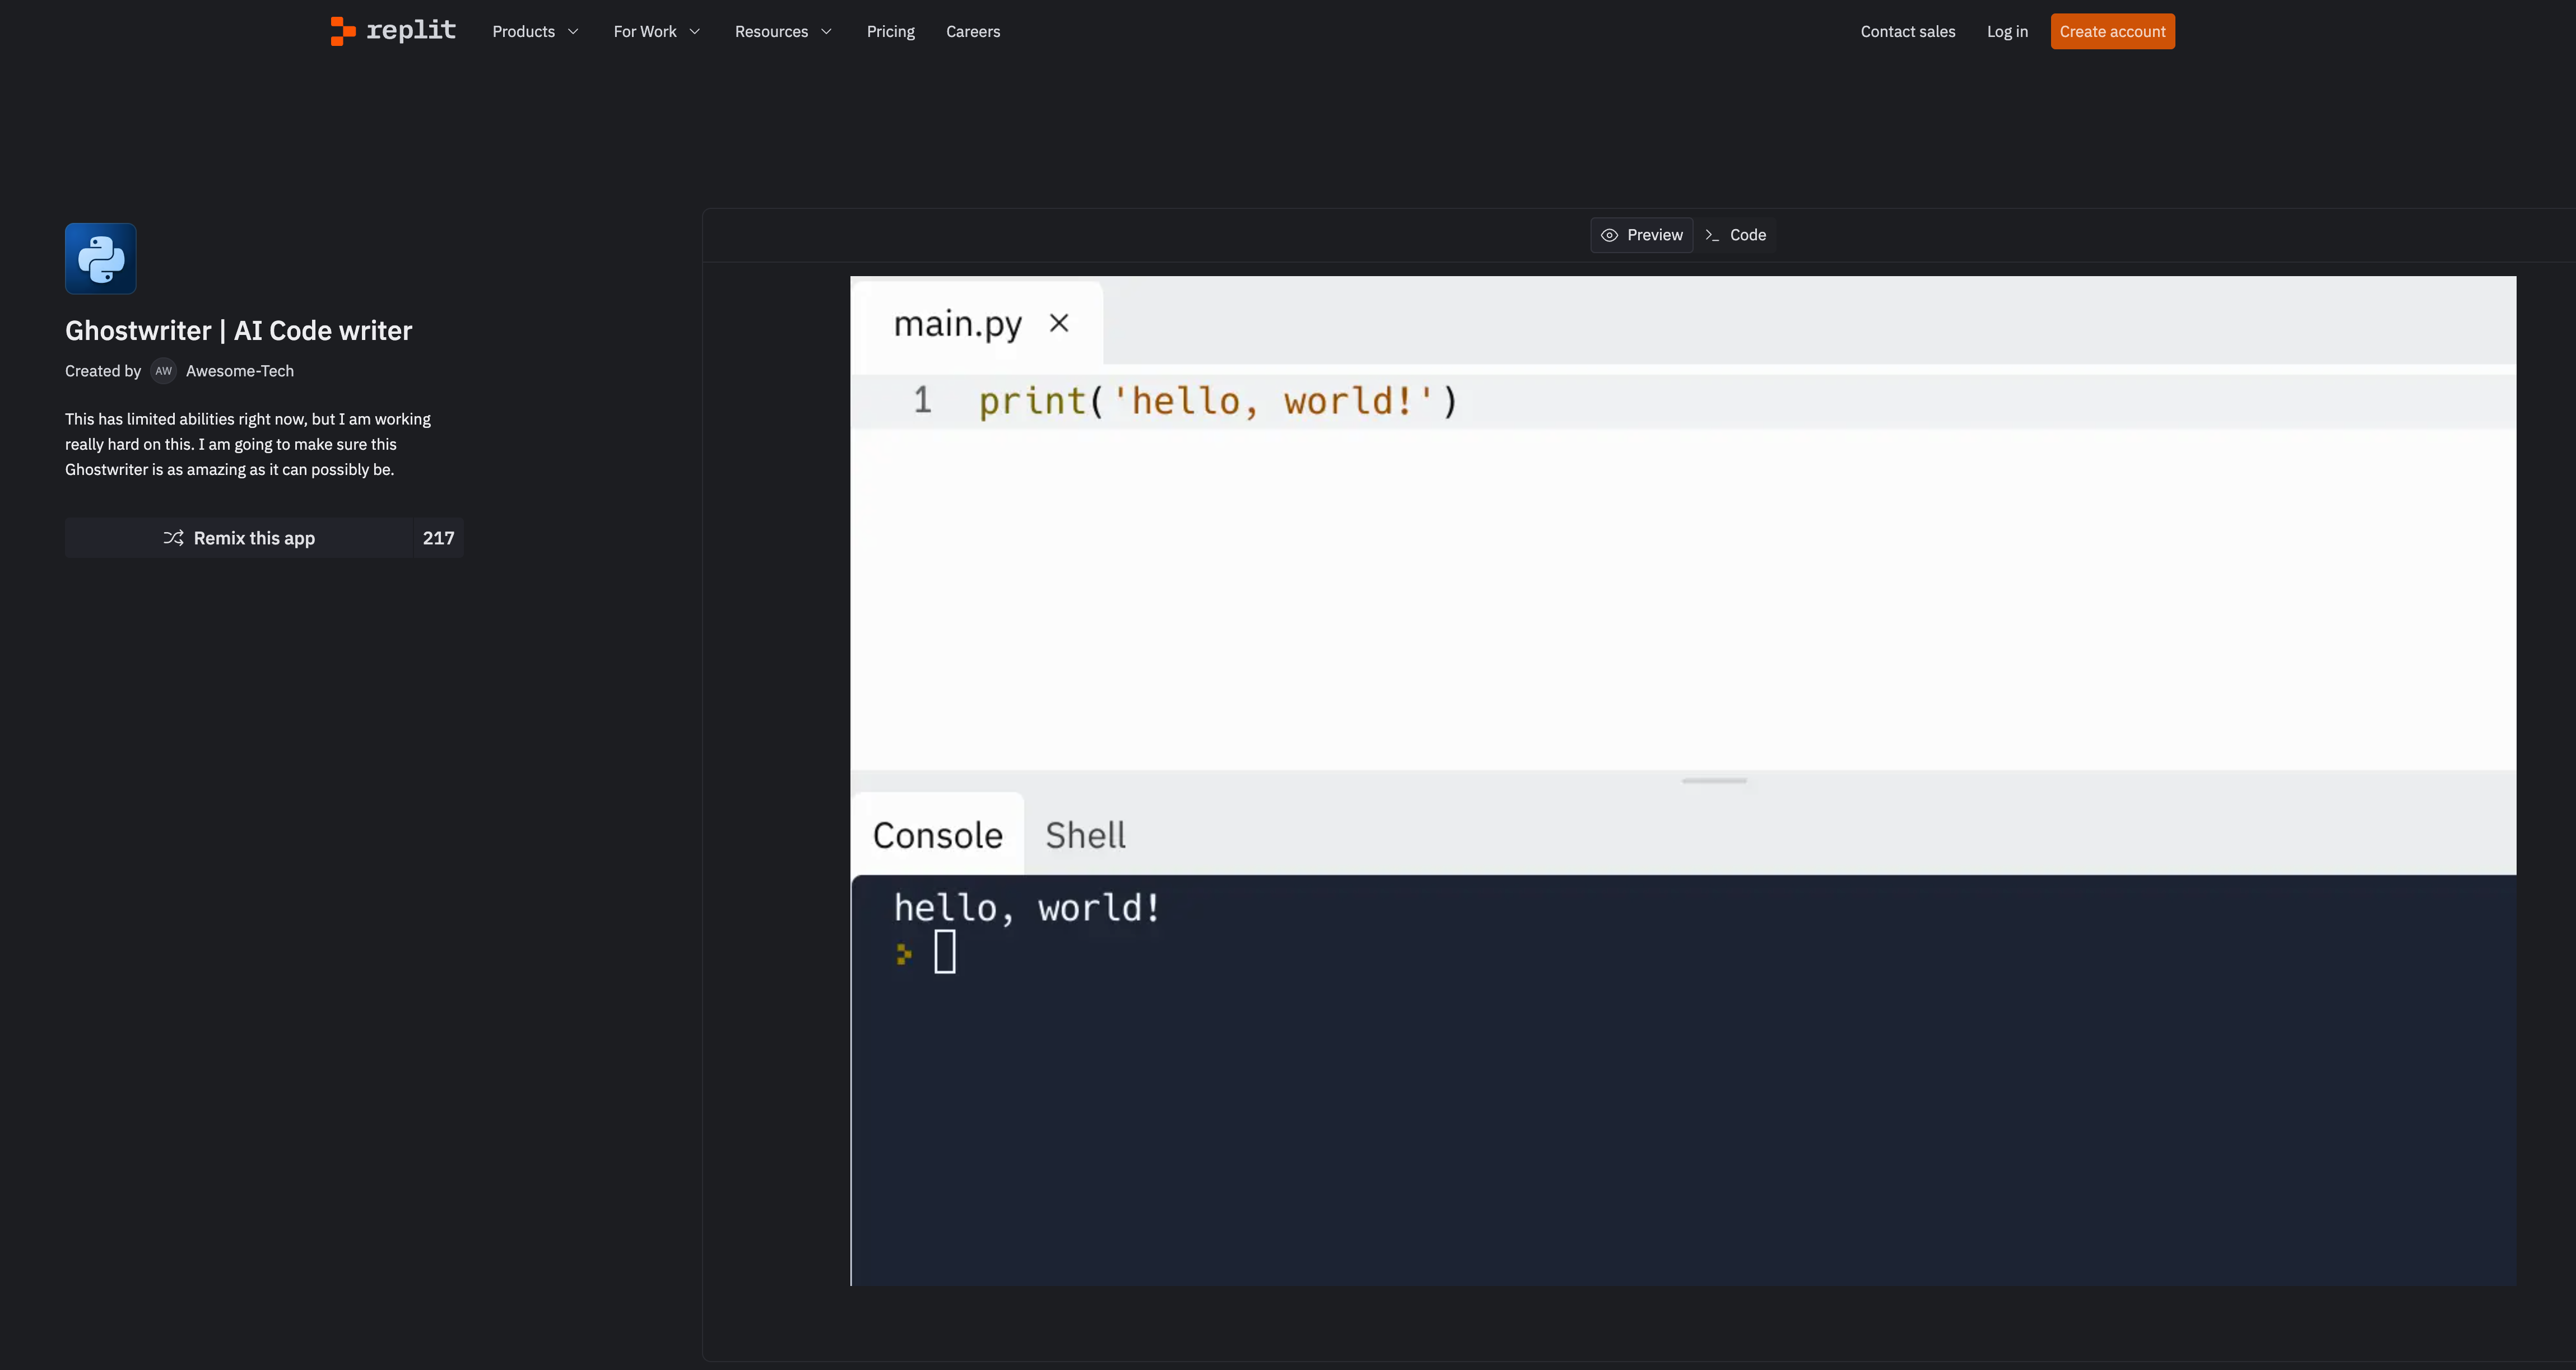Switch to Preview view
2576x1370 pixels.
[x=1642, y=235]
